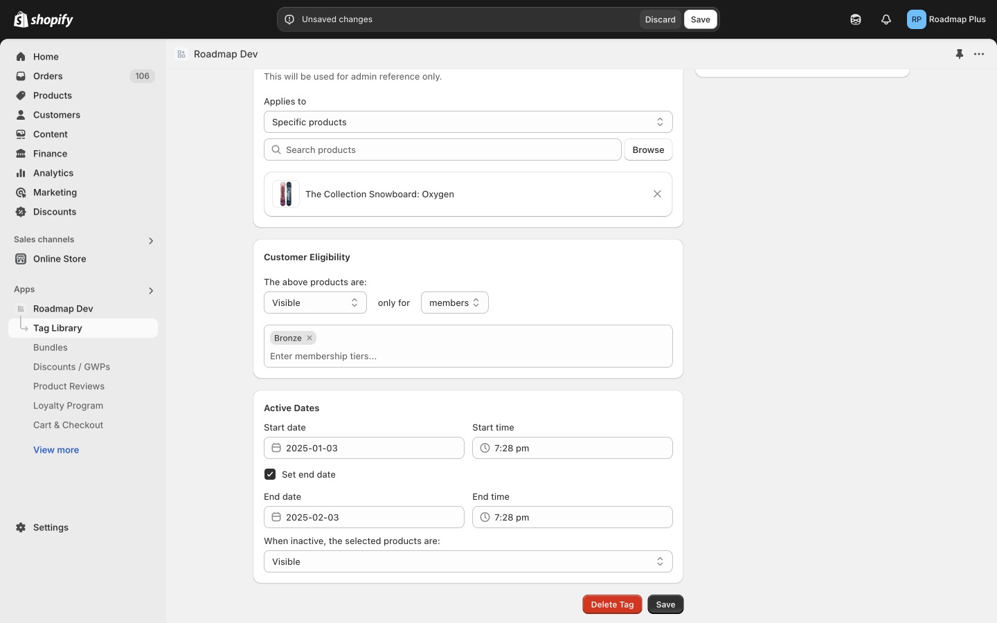
Task: Select the Analytics bar chart icon
Action: [x=20, y=173]
